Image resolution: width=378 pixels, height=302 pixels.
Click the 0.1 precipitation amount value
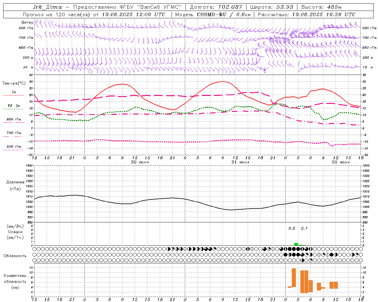[304, 229]
